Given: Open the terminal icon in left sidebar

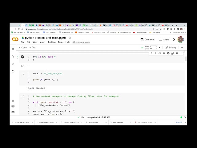Looking at the screenshot, I should pos(13,112).
